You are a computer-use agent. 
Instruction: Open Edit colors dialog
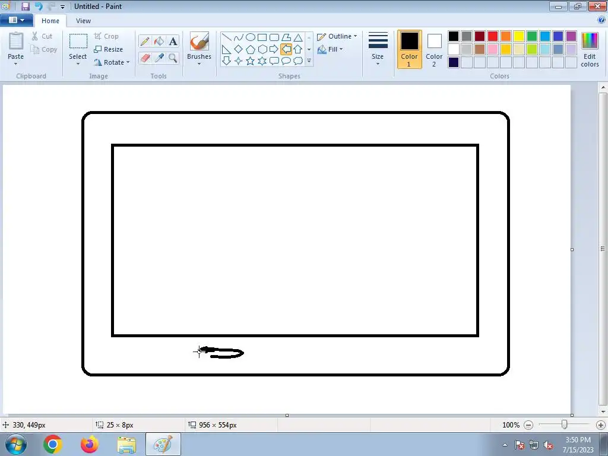click(590, 50)
